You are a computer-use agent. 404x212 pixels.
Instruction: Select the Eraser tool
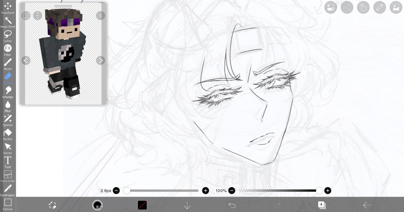(x=8, y=78)
